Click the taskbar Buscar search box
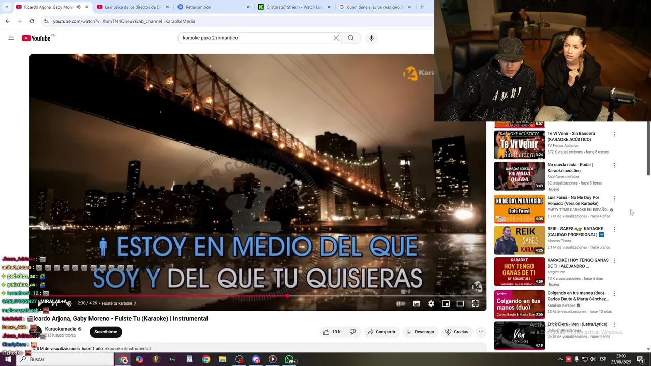Viewport: 651px width, 366px height. (x=66, y=359)
